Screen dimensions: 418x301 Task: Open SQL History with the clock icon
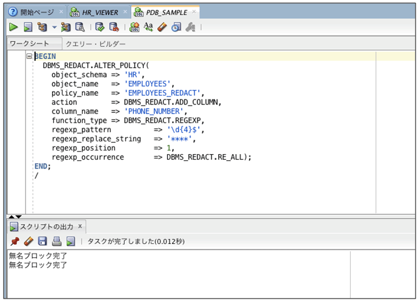[176, 27]
